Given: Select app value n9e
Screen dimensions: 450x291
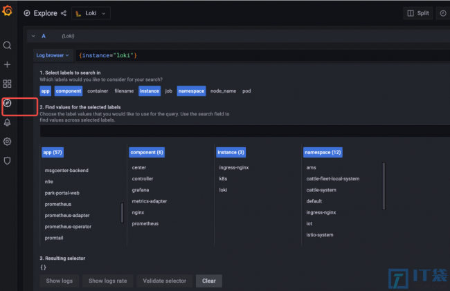Looking at the screenshot, I should point(48,182).
